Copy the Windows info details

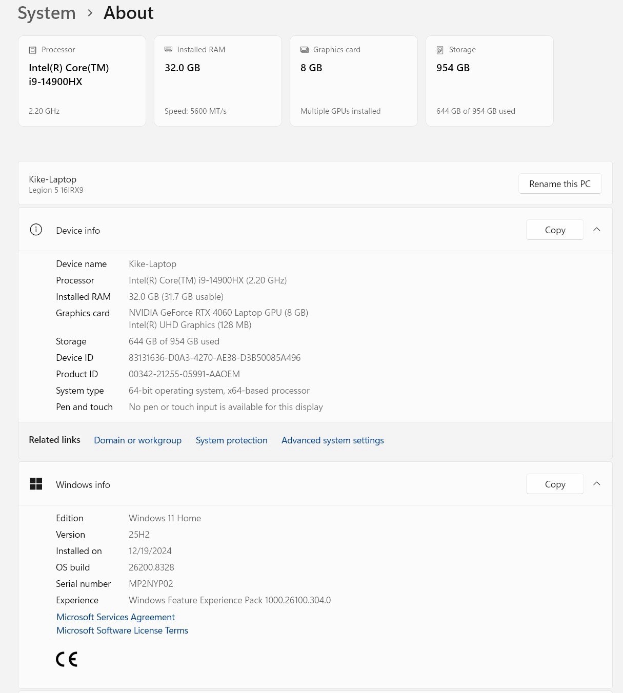pyautogui.click(x=555, y=484)
